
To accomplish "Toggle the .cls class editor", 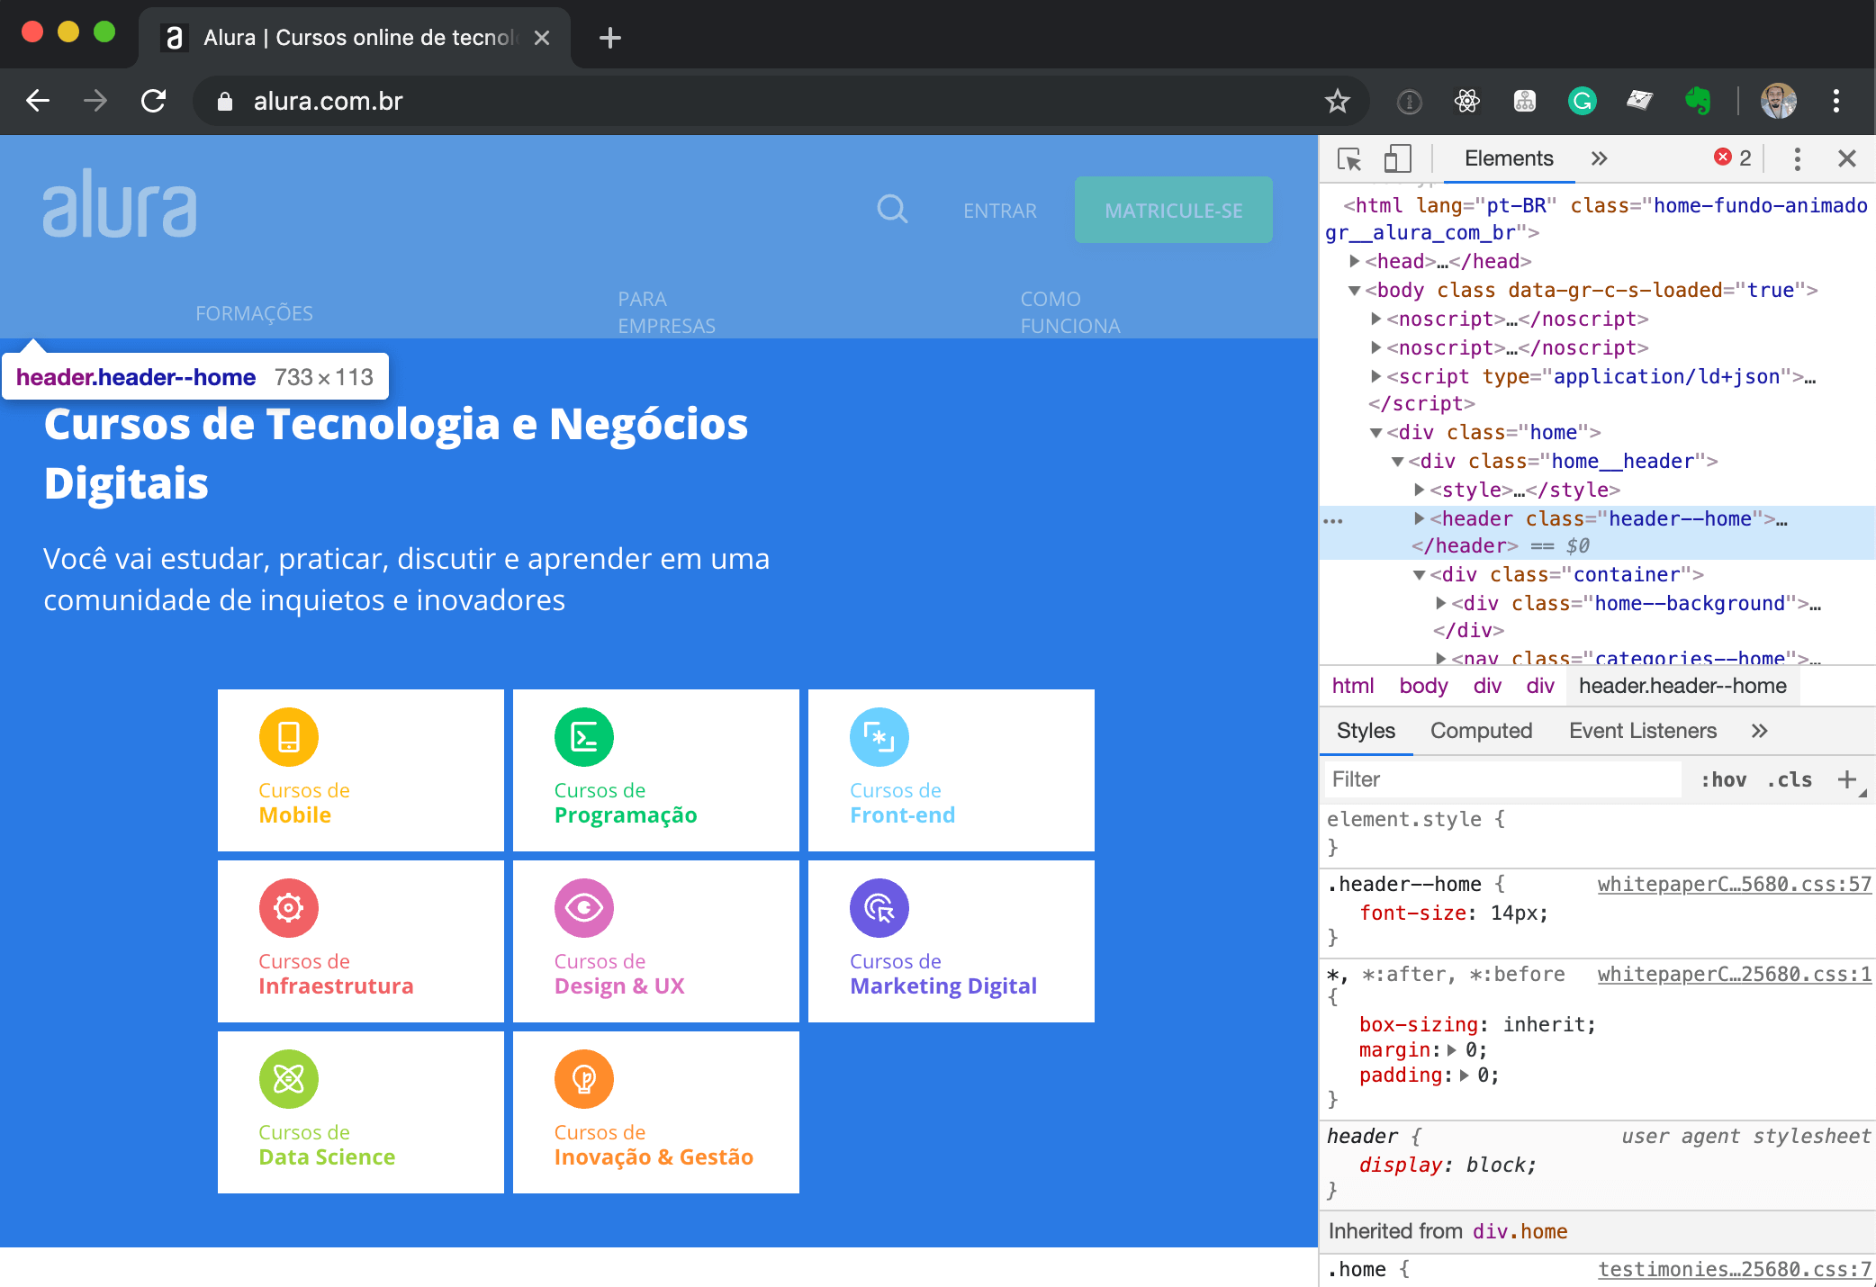I will point(1789,779).
